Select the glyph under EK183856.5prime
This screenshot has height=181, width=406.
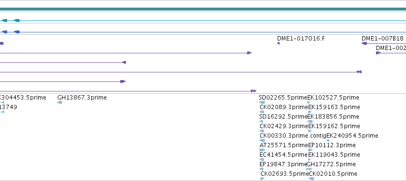coord(310,121)
